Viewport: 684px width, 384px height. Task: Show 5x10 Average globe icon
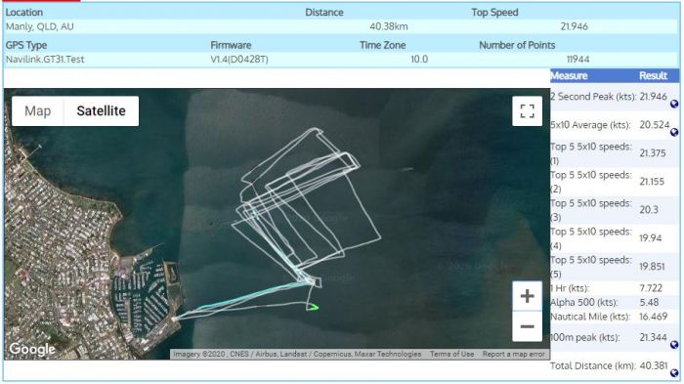[674, 132]
